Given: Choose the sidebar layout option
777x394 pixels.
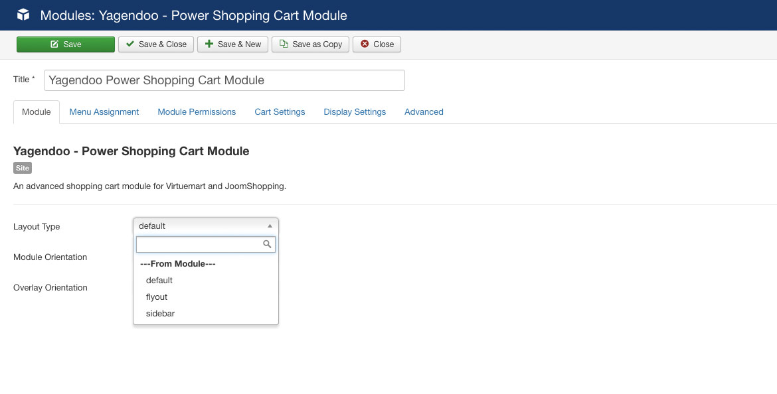Looking at the screenshot, I should tap(206, 313).
